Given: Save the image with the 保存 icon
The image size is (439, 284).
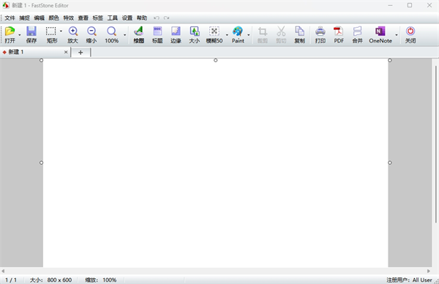Looking at the screenshot, I should coord(31,34).
